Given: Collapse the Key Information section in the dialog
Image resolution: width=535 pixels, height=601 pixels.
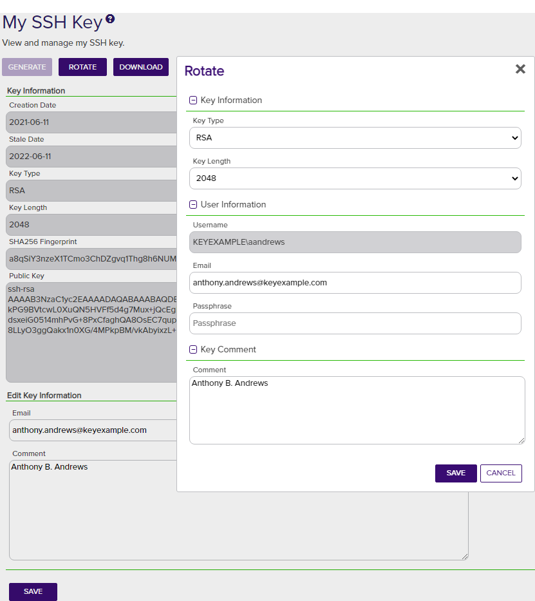Looking at the screenshot, I should point(193,100).
